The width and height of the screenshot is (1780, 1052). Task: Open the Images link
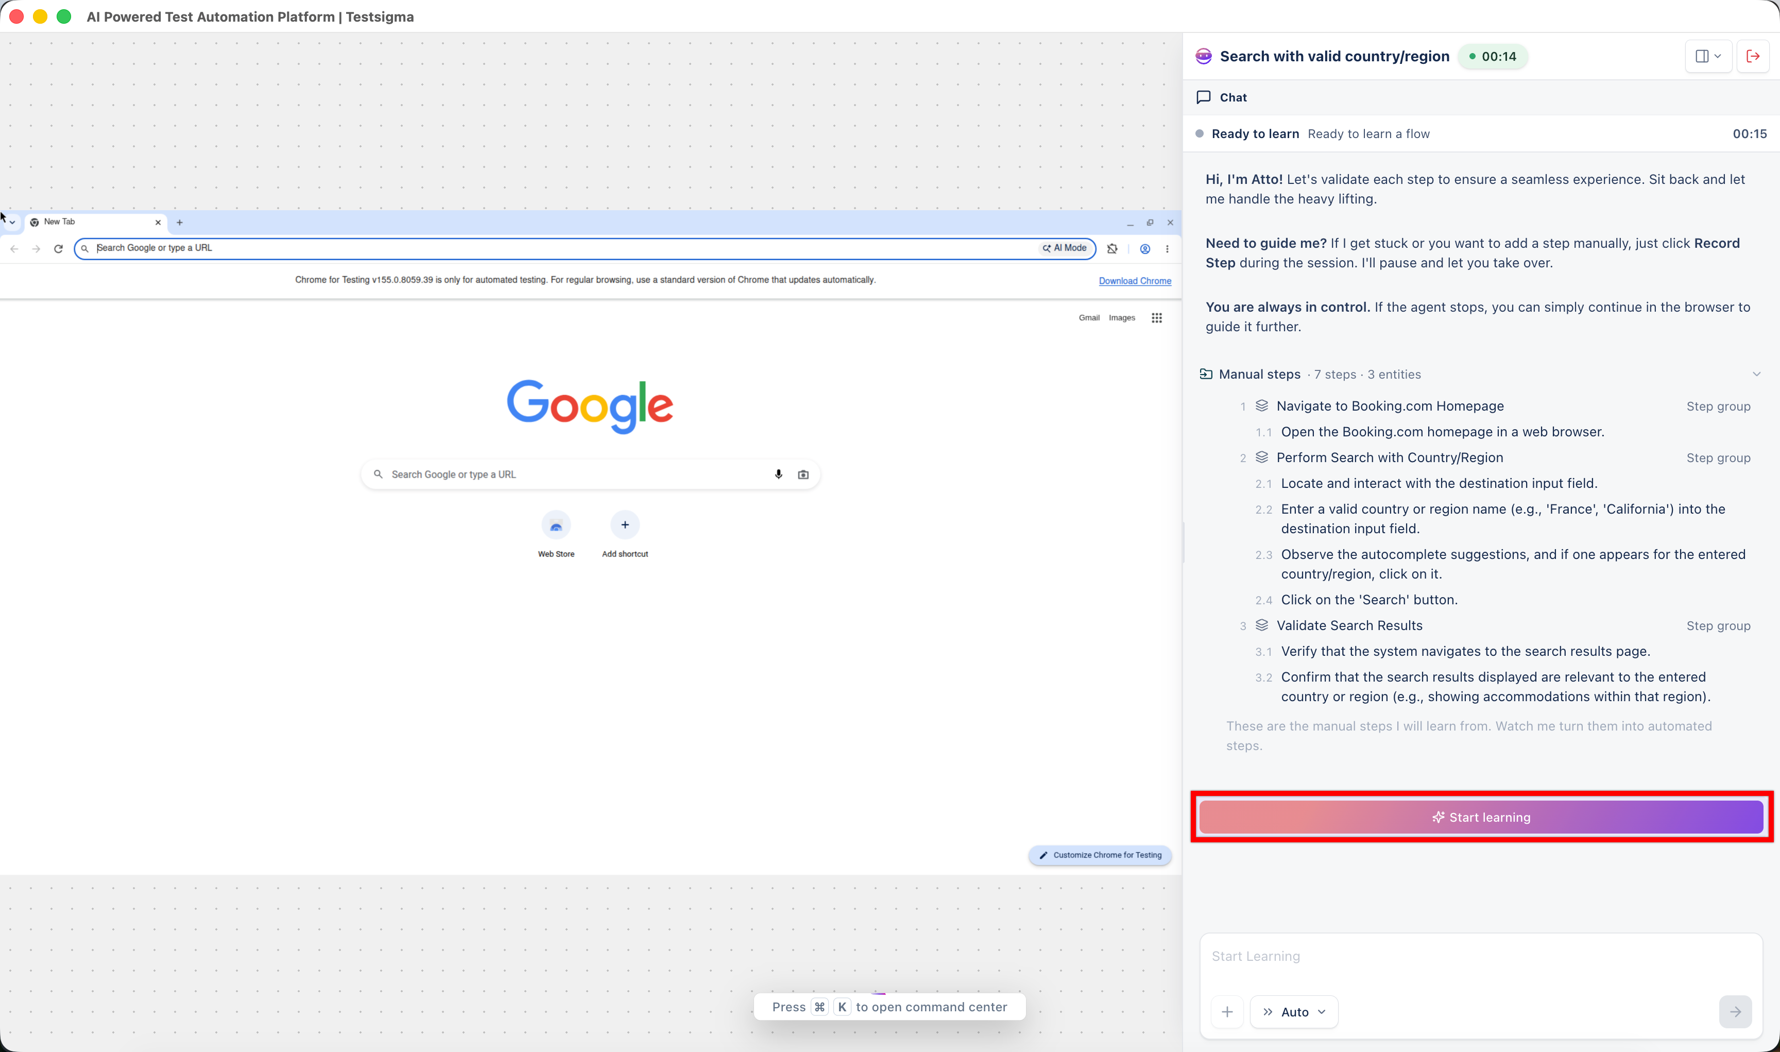click(x=1122, y=317)
